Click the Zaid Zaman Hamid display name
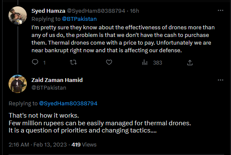The height and width of the screenshot is (155, 231). click(57, 80)
